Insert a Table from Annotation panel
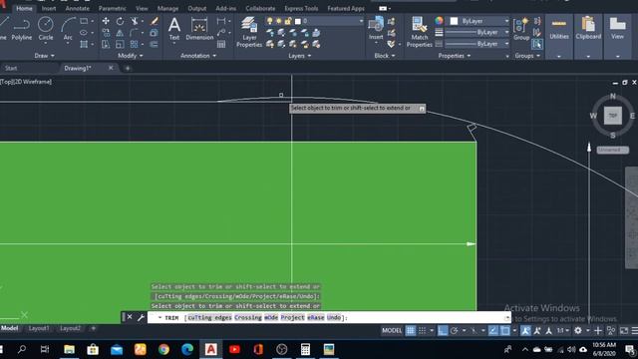 pyautogui.click(x=221, y=44)
